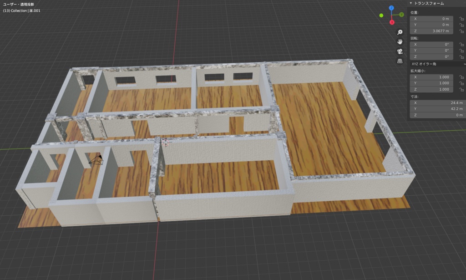Click the green Y axis on the navigation gizmo
The image size is (466, 280).
point(402,15)
